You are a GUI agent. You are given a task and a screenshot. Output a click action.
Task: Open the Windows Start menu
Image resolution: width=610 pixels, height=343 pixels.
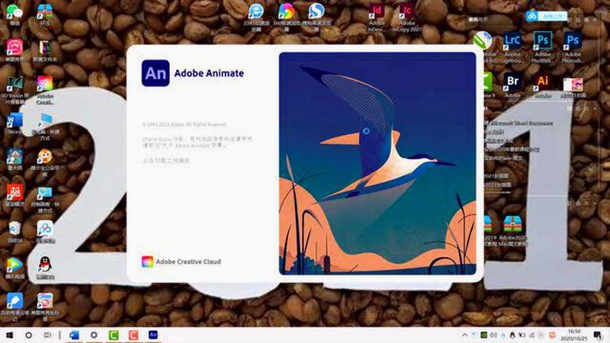(9, 335)
